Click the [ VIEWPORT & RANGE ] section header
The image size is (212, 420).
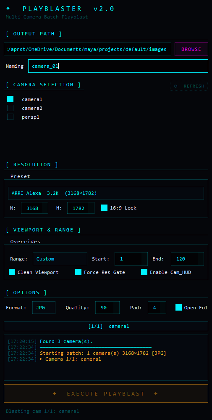43,230
